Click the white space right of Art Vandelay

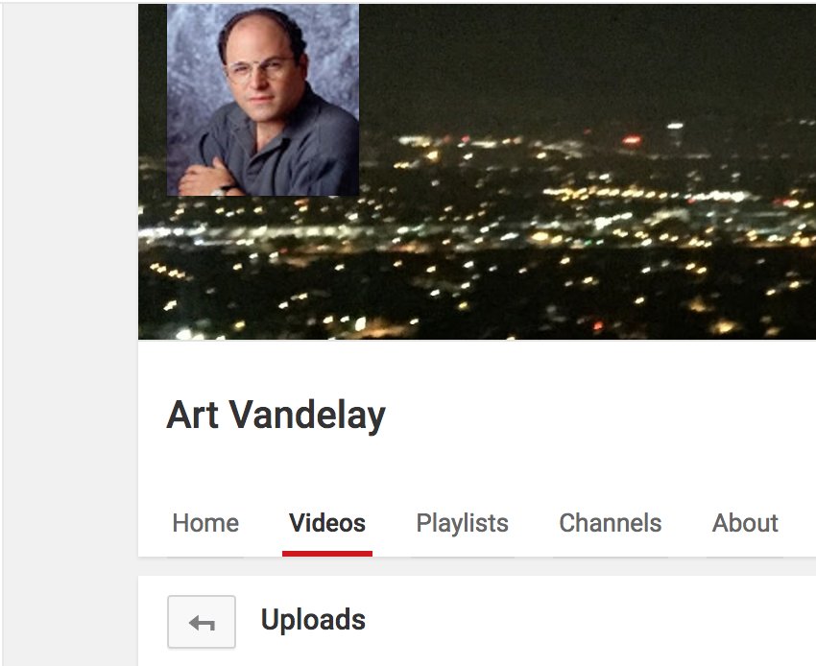[x=598, y=416]
